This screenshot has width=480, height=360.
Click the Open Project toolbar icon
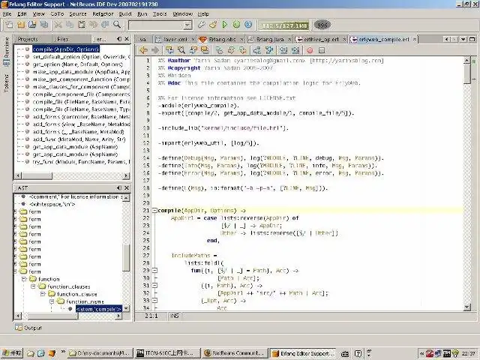(x=32, y=25)
